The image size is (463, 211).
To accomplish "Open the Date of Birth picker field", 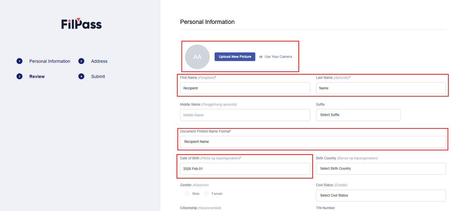I will pyautogui.click(x=245, y=169).
